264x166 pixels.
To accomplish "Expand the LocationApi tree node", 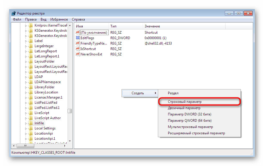I will [26, 134].
